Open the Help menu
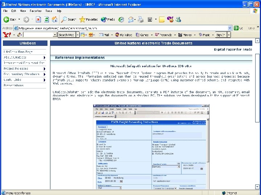This screenshot has width=261, height=195. 59,11
